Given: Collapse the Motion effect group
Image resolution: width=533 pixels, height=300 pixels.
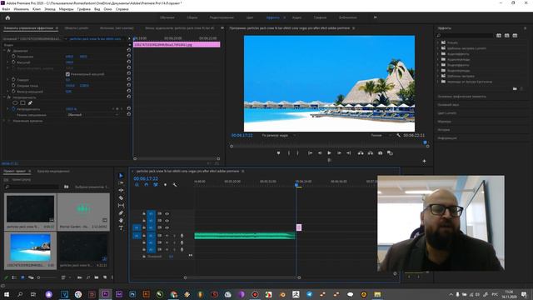Looking at the screenshot, I should point(4,51).
